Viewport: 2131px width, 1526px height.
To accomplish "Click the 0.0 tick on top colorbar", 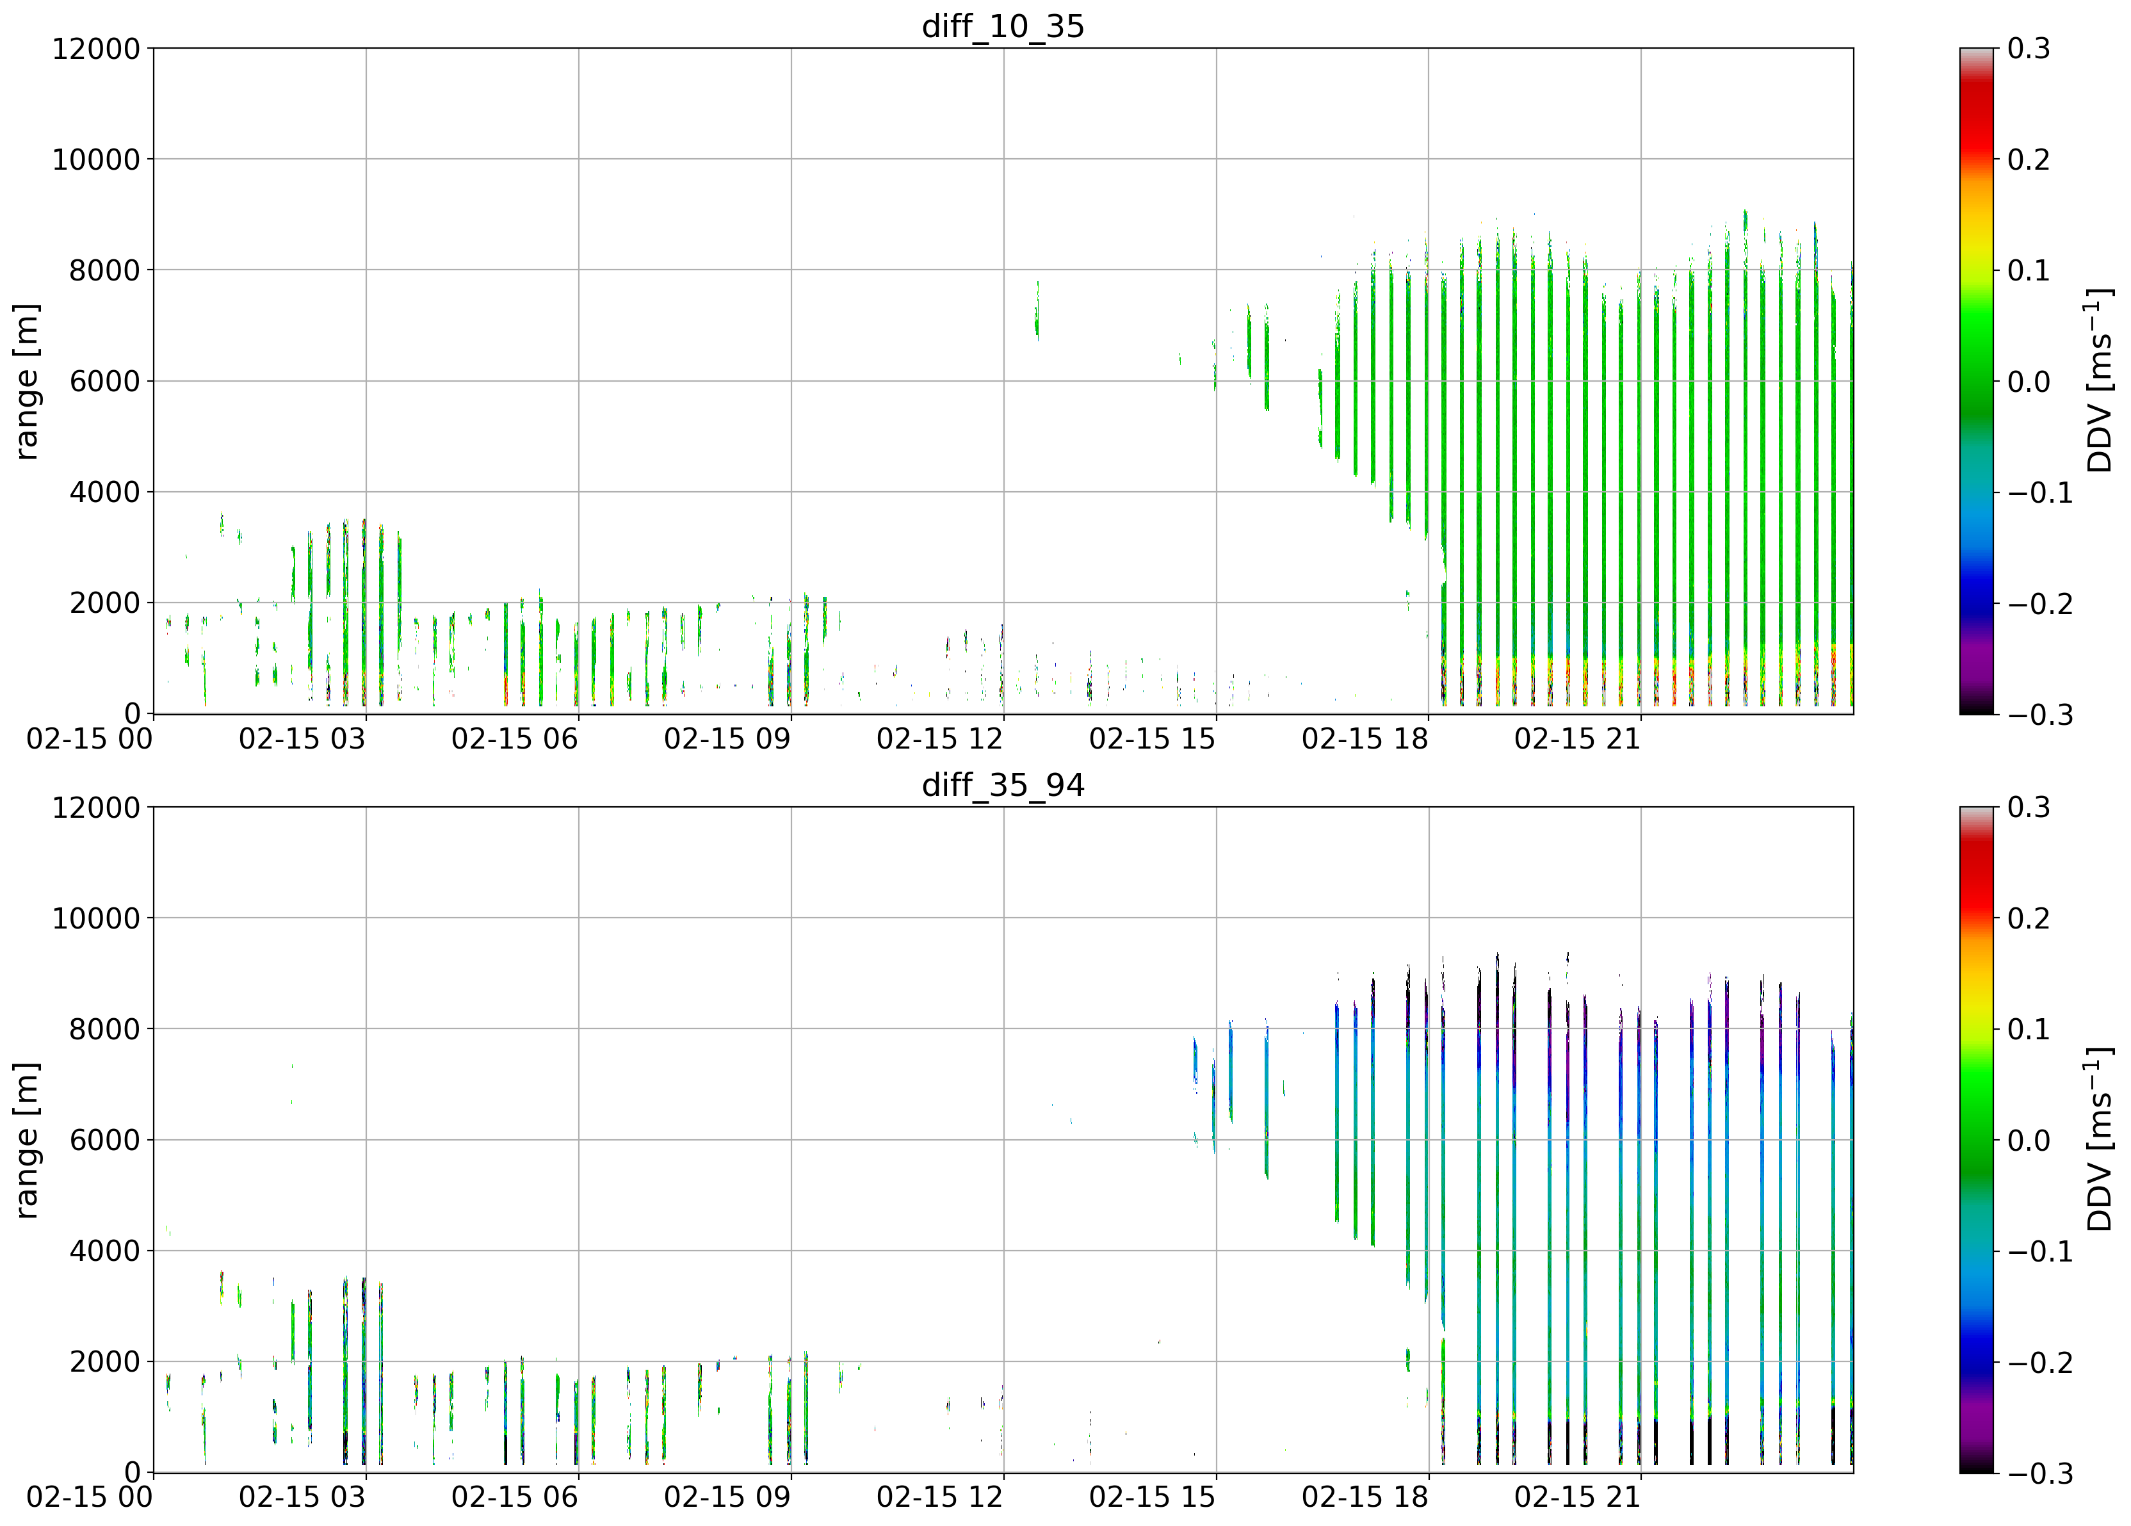I will [2029, 382].
